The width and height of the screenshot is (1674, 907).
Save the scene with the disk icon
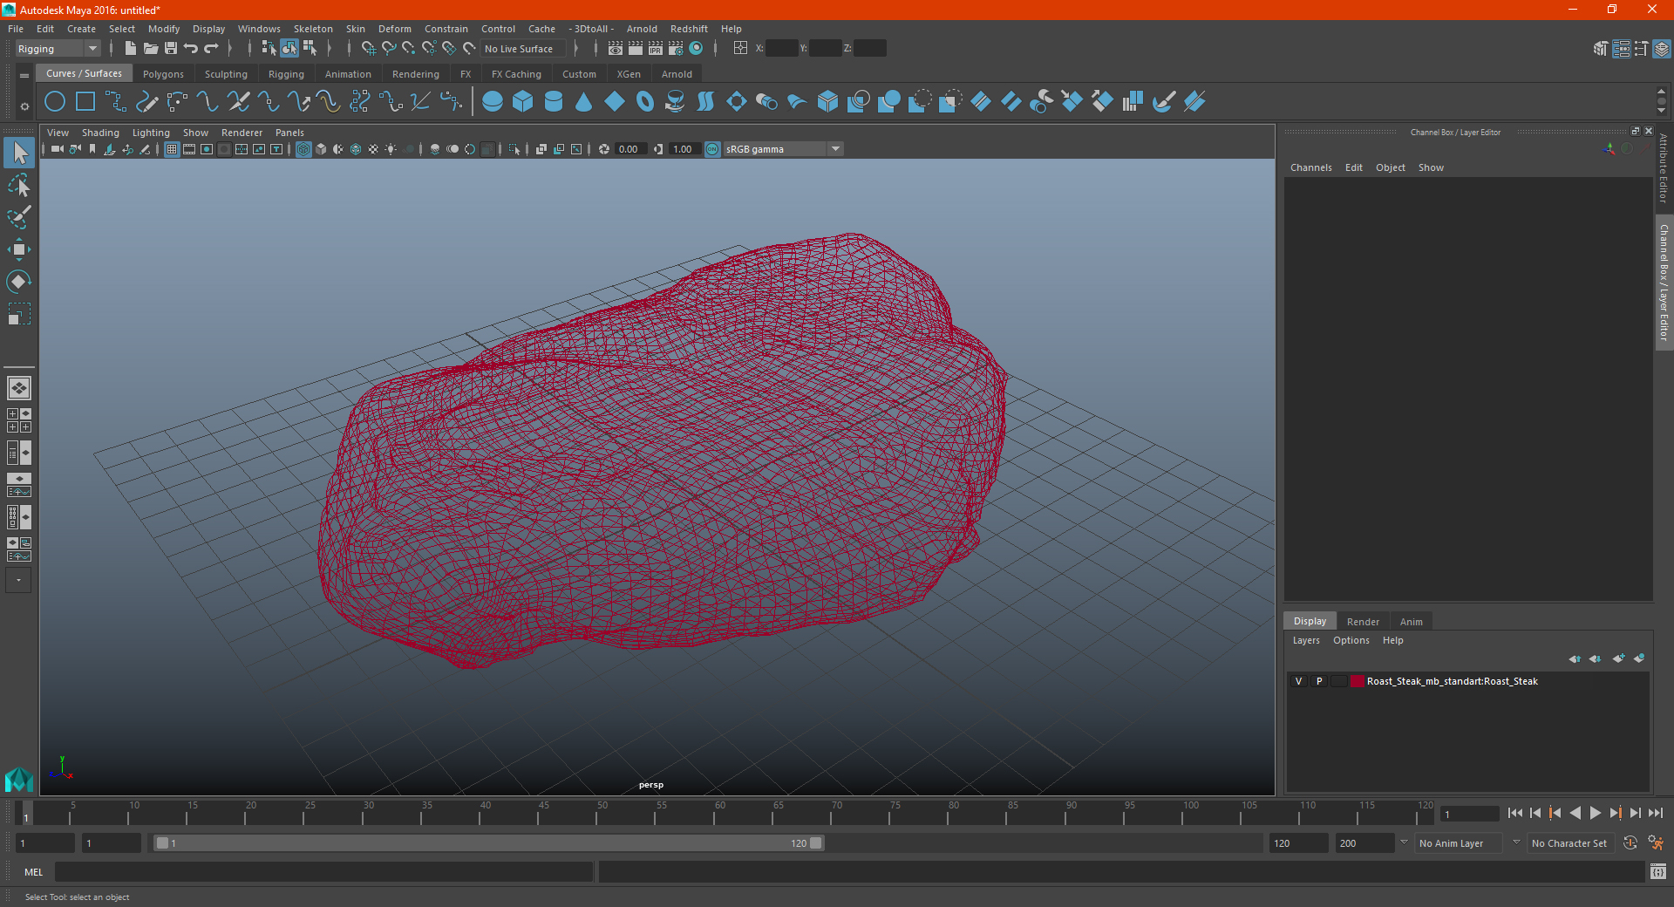(171, 49)
